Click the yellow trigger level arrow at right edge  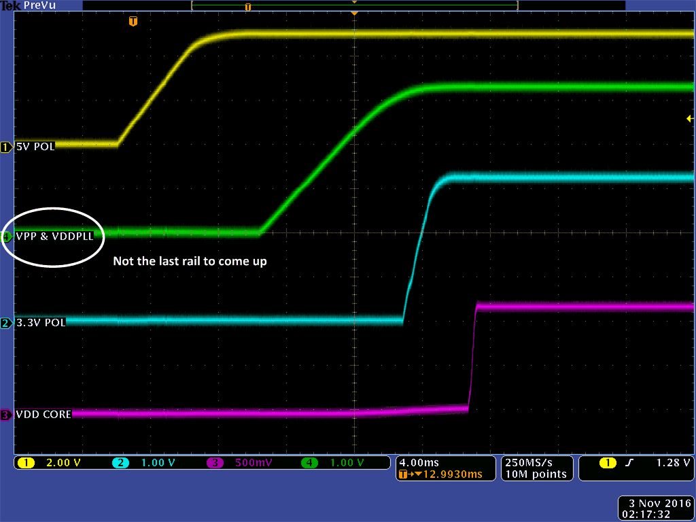690,119
